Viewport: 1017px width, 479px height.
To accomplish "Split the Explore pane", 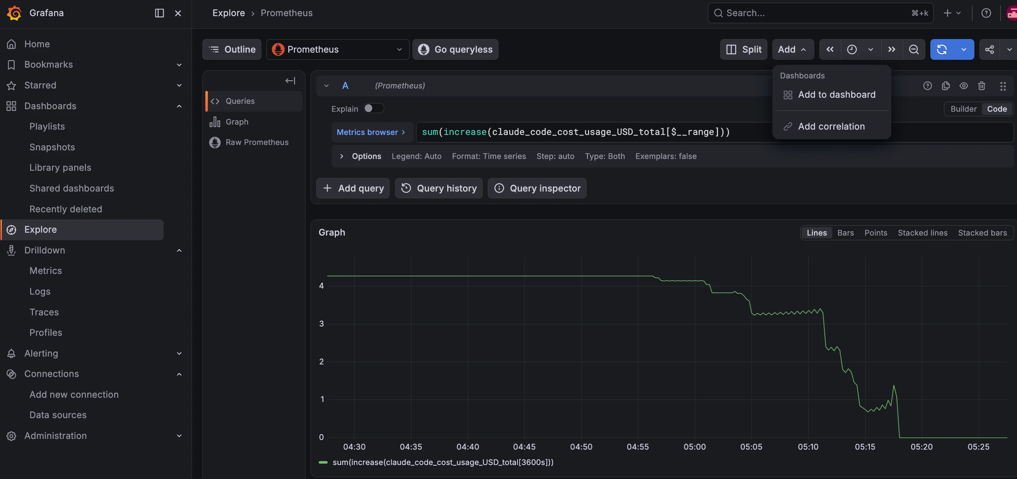I will point(743,49).
